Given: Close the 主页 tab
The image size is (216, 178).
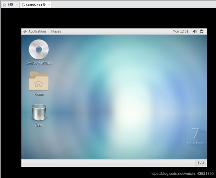Looking at the screenshot, I should [17, 5].
